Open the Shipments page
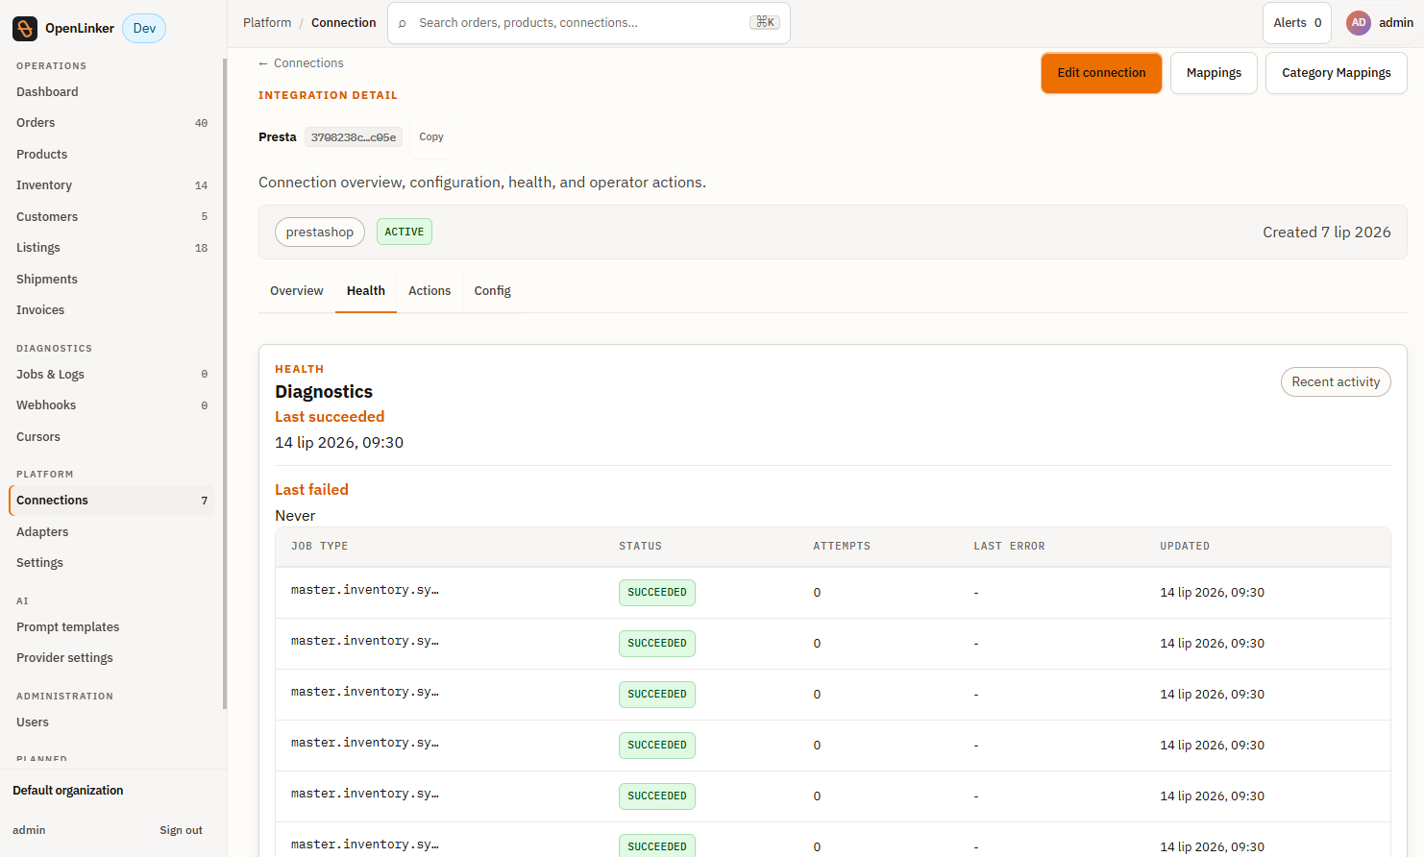 111,280
